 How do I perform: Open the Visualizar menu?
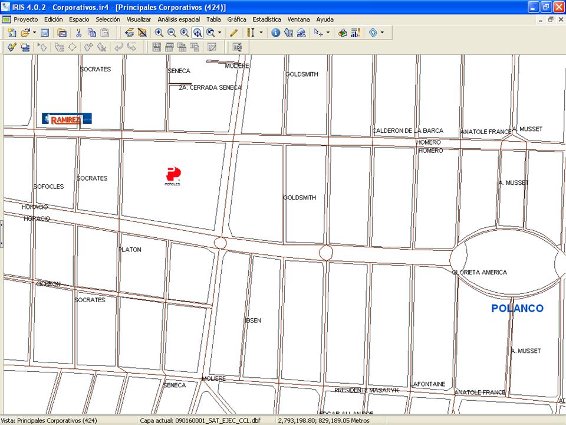pyautogui.click(x=139, y=19)
